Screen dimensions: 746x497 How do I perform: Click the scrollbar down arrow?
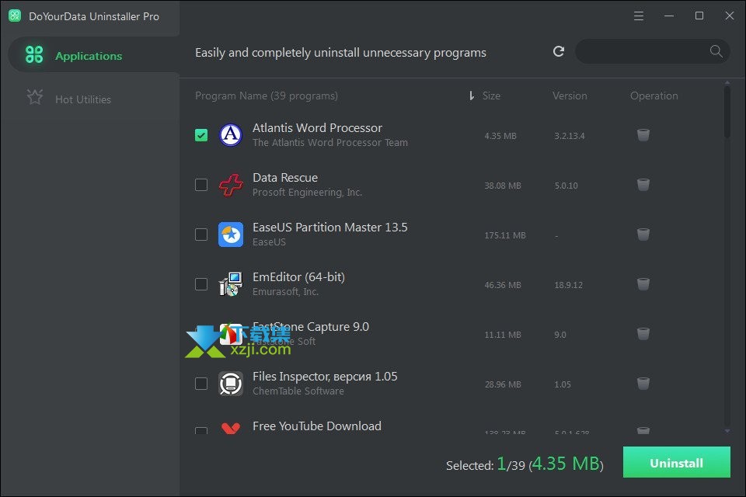pos(727,431)
